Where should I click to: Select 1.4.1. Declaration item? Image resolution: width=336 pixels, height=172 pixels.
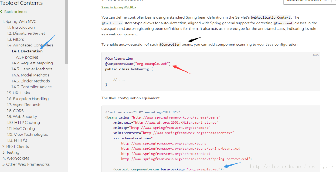coord(27,51)
